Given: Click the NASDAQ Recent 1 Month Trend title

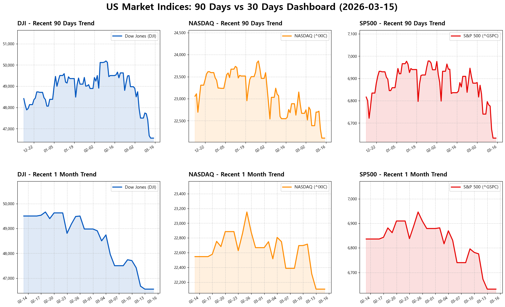Looking at the screenshot, I should point(236,174).
